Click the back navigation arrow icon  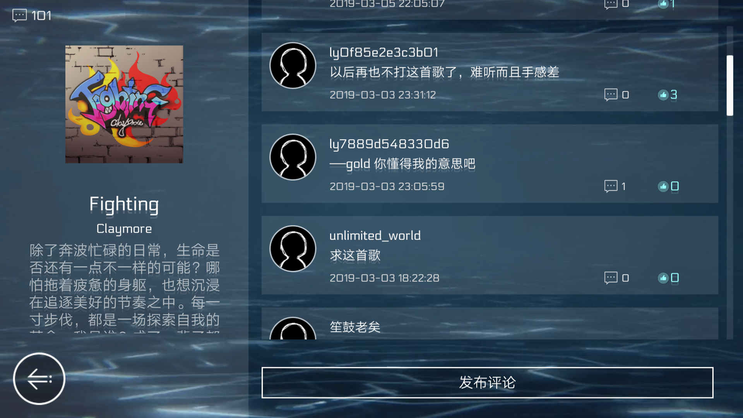click(39, 378)
